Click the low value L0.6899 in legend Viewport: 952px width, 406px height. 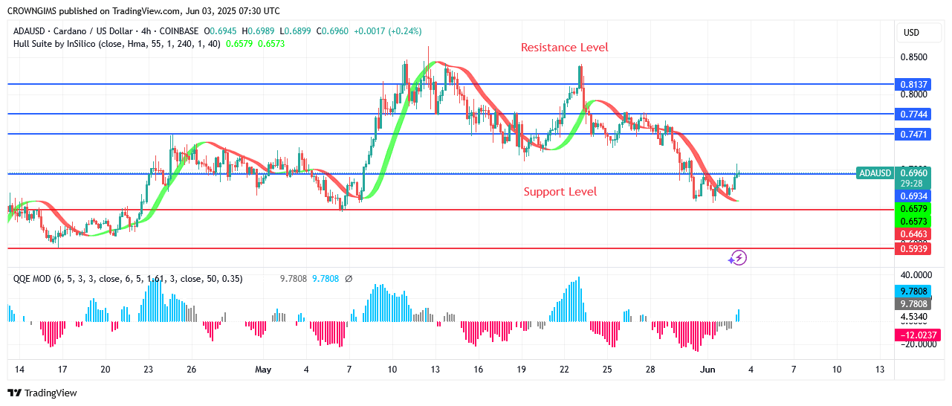pos(295,31)
